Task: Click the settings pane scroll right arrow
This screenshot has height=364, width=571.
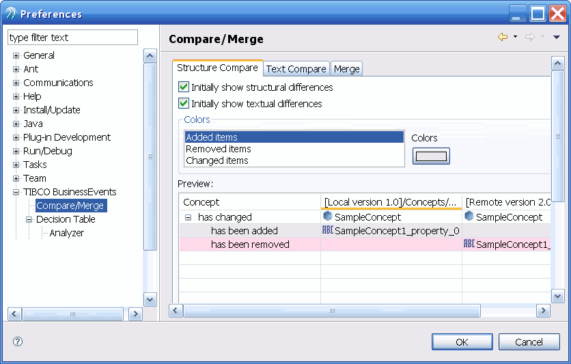Action: point(543,311)
